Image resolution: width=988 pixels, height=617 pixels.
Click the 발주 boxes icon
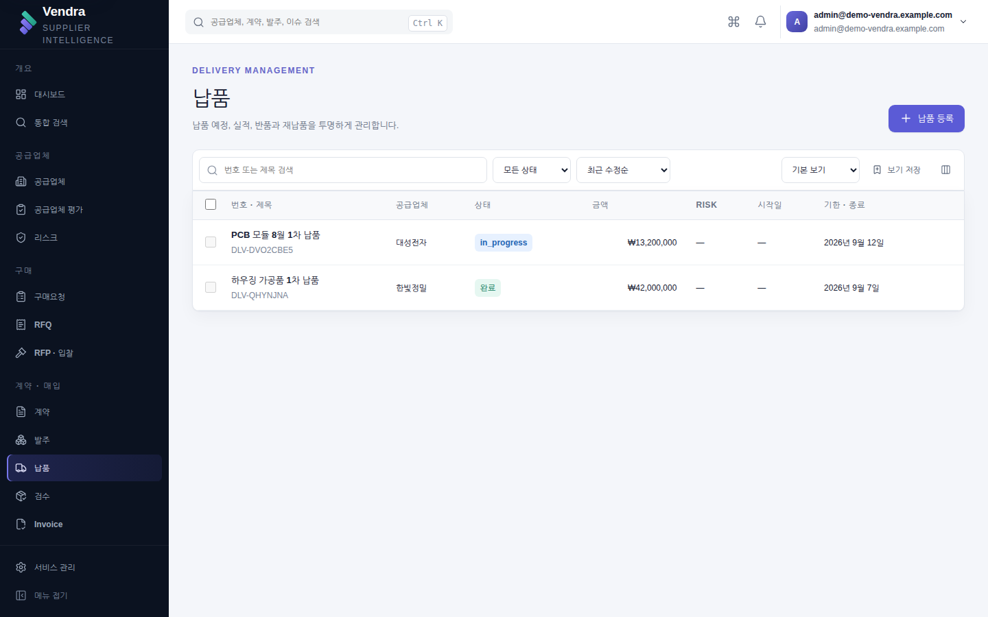21,439
